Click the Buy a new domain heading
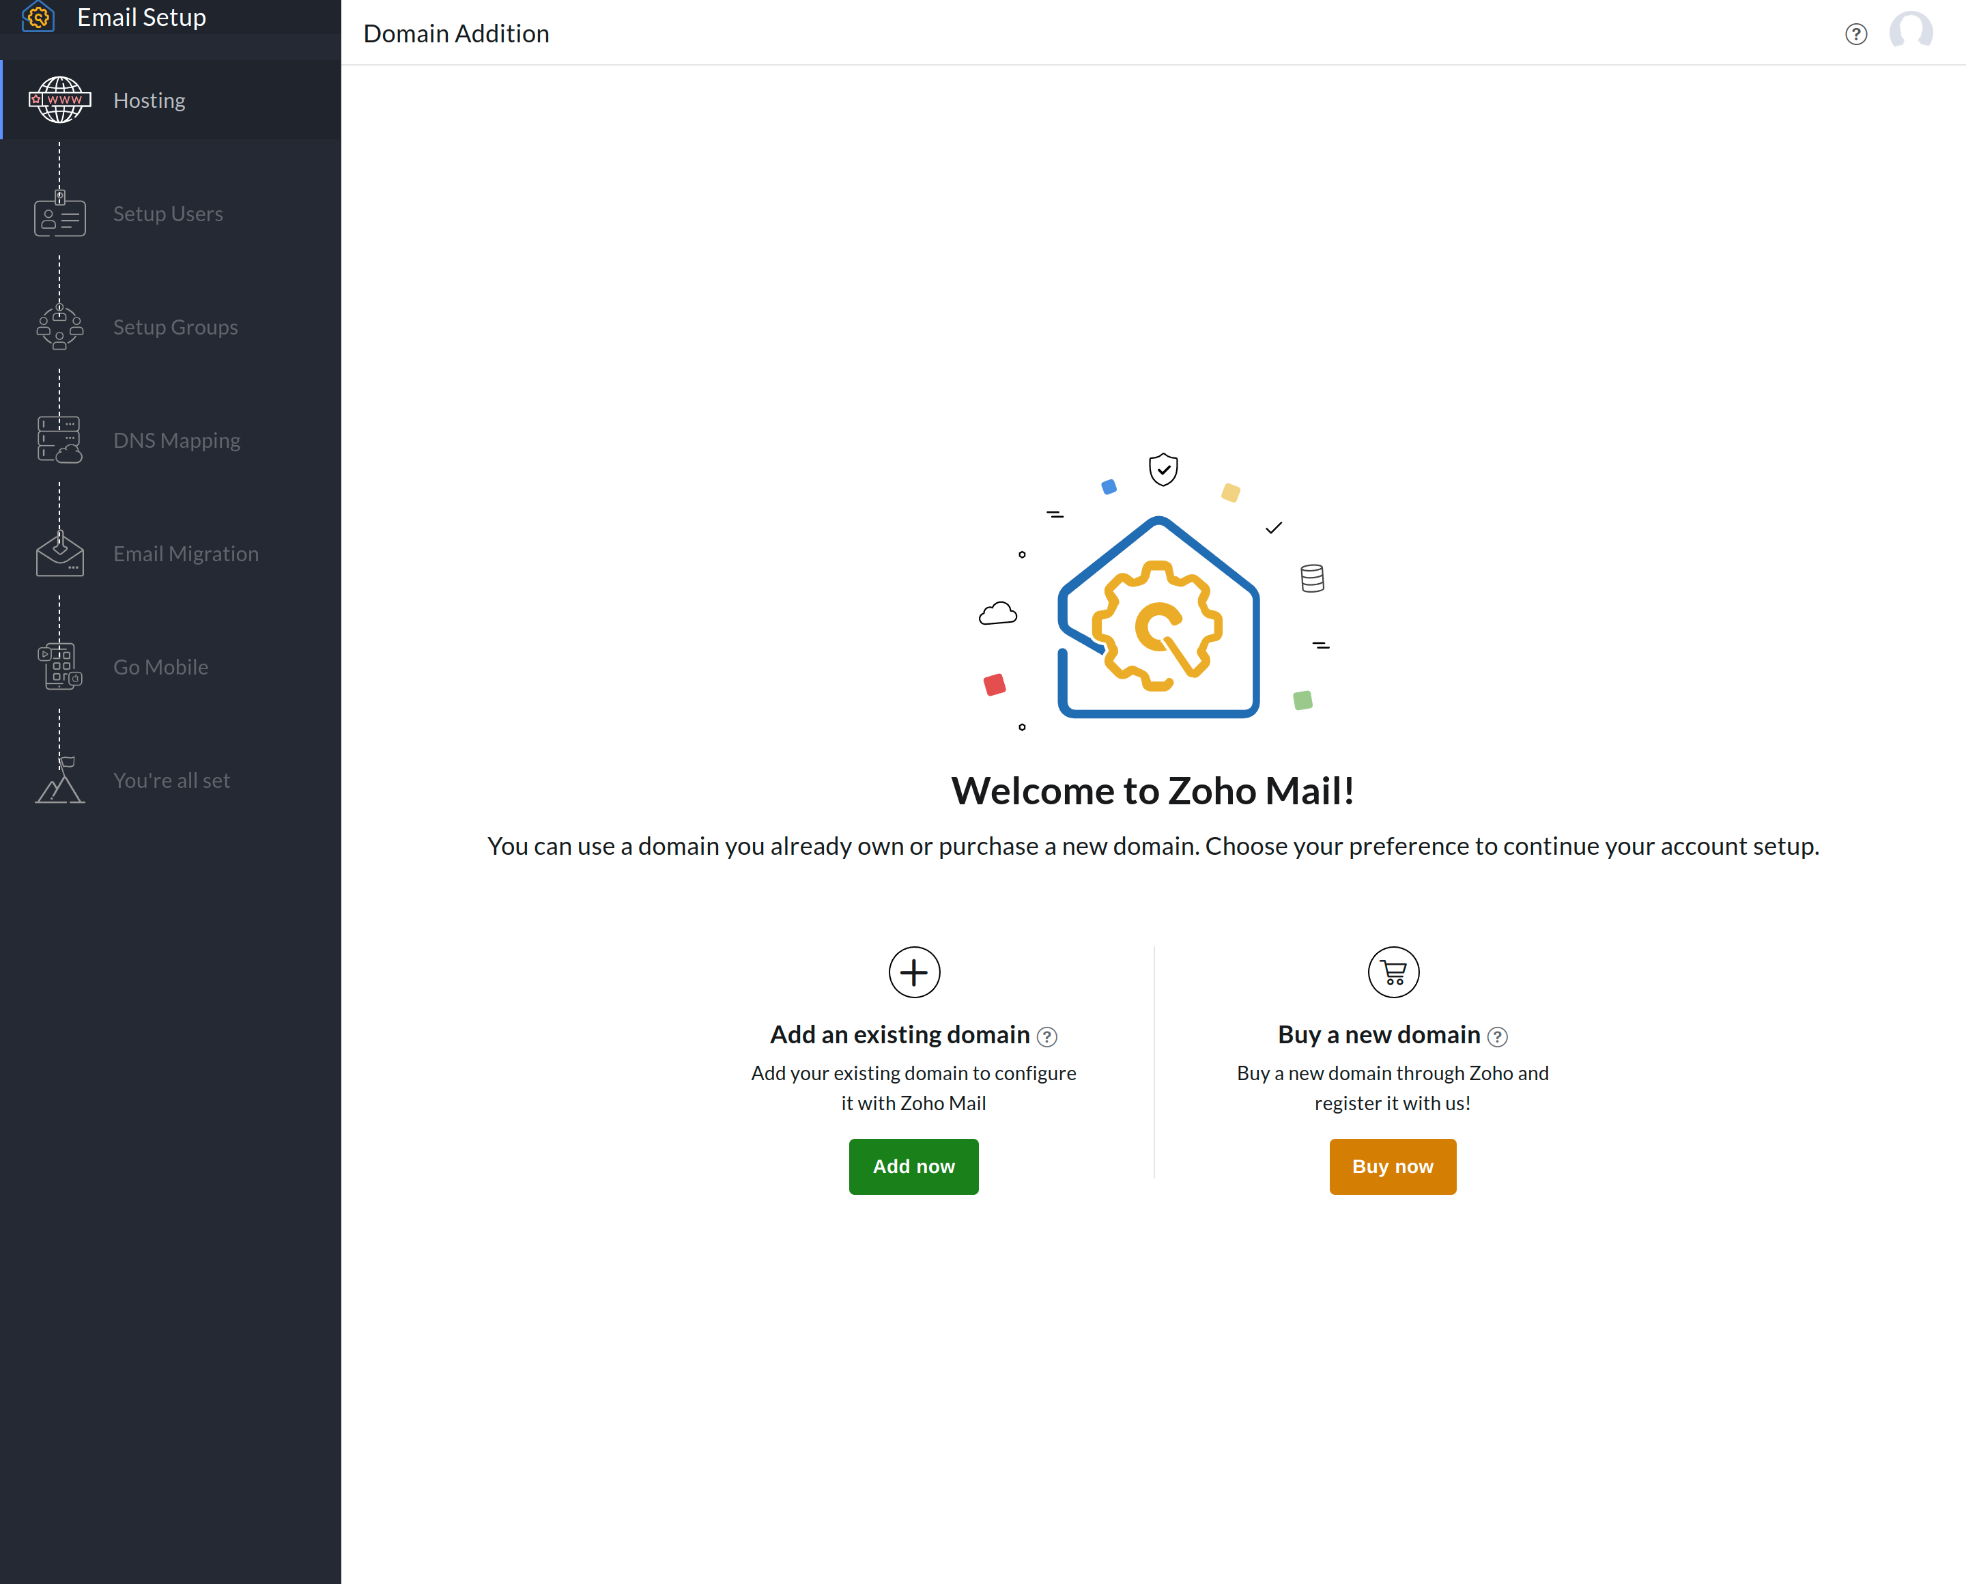The height and width of the screenshot is (1584, 1966). (x=1378, y=1034)
